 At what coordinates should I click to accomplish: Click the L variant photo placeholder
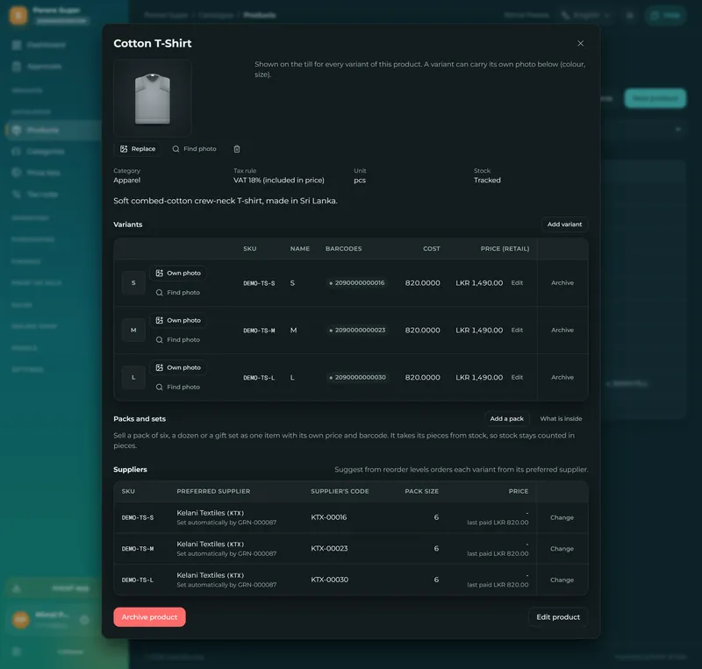(x=133, y=378)
